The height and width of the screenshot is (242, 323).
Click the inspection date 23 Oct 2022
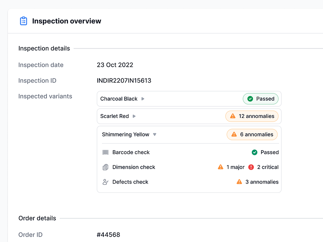click(x=115, y=65)
